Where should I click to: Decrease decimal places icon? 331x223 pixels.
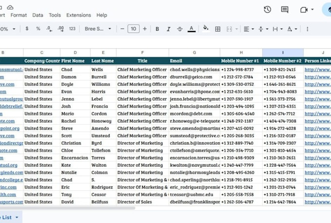[x=49, y=29]
